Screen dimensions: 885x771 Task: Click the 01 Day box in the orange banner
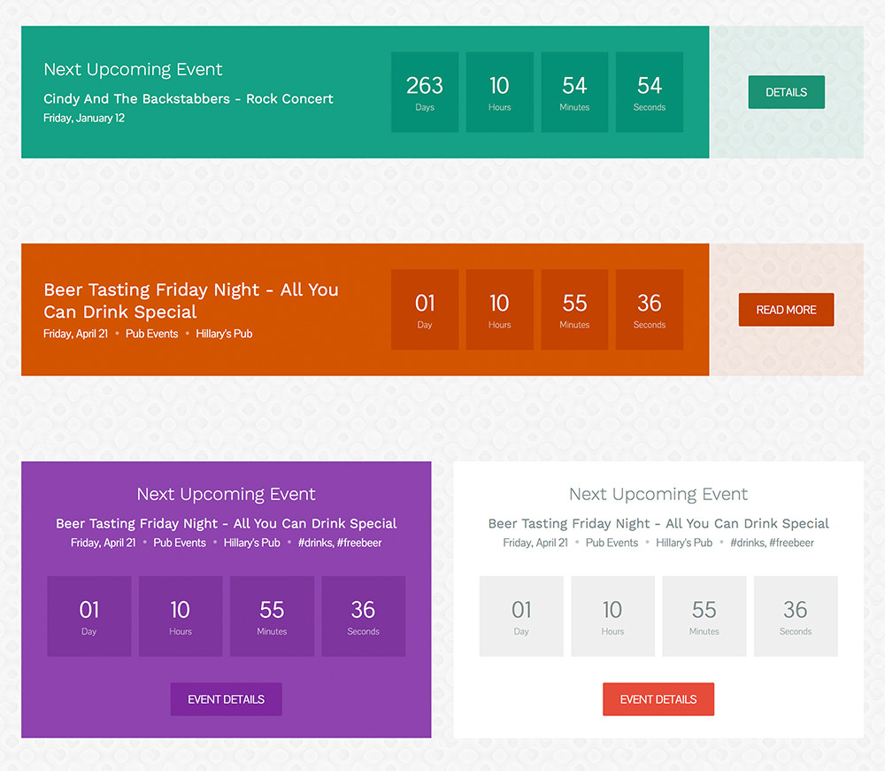[425, 309]
